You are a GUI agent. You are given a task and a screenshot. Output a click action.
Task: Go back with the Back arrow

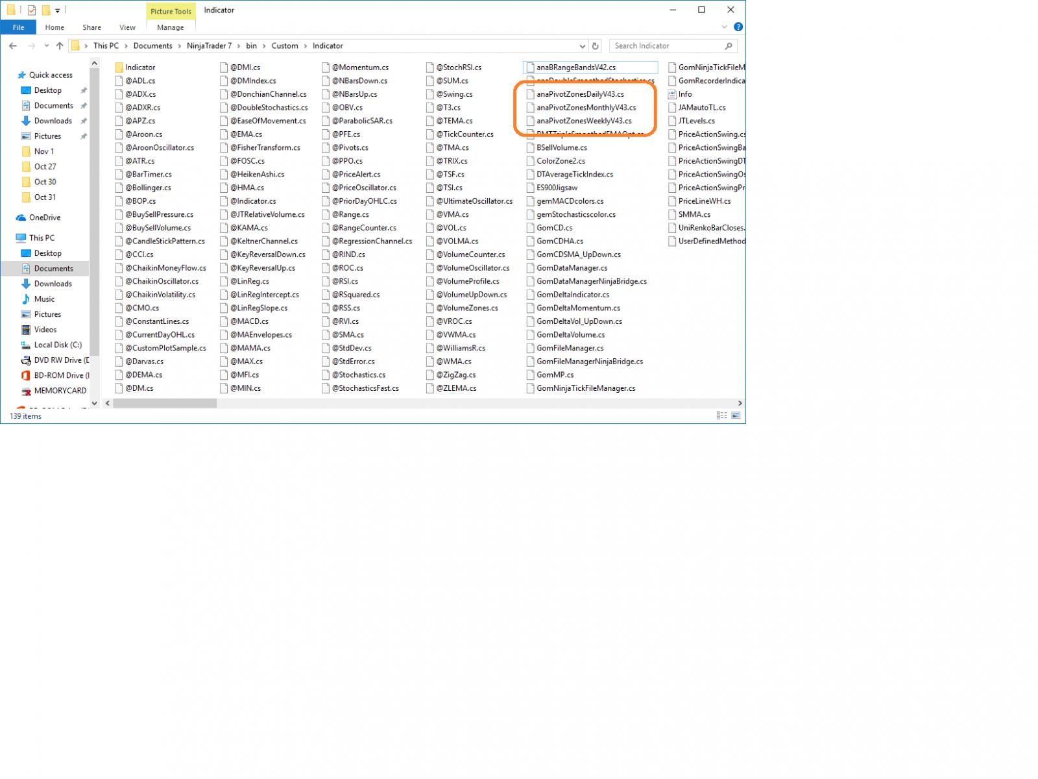point(13,46)
